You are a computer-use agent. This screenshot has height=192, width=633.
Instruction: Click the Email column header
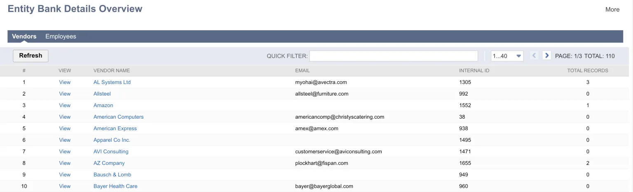302,70
